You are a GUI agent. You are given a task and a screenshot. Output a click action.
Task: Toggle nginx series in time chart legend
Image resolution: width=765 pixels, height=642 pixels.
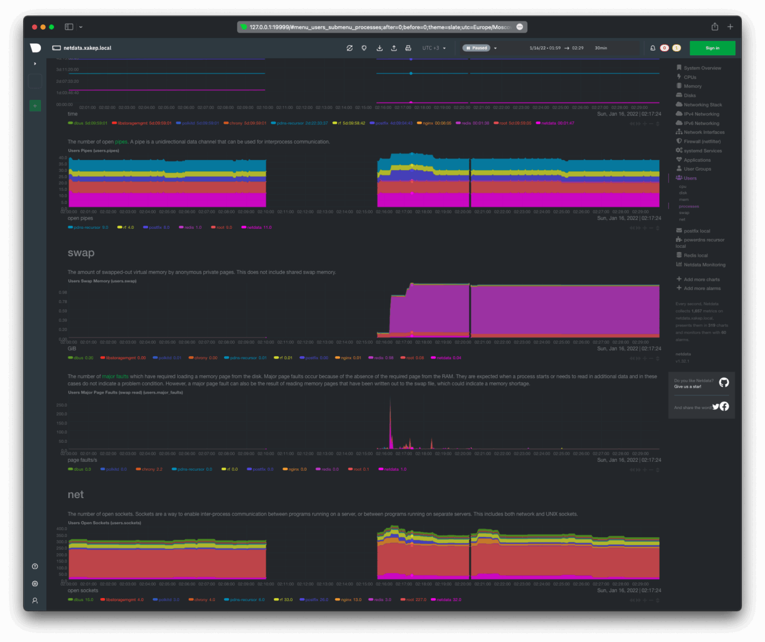(x=435, y=124)
